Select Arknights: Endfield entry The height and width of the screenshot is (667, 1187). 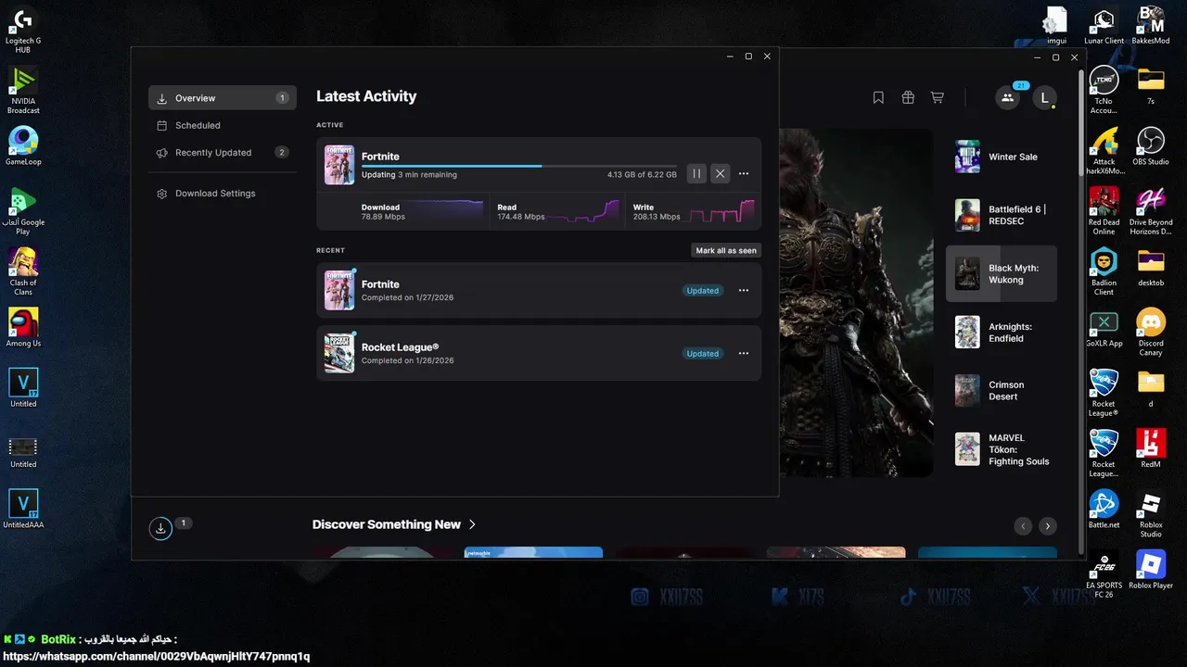(1002, 332)
